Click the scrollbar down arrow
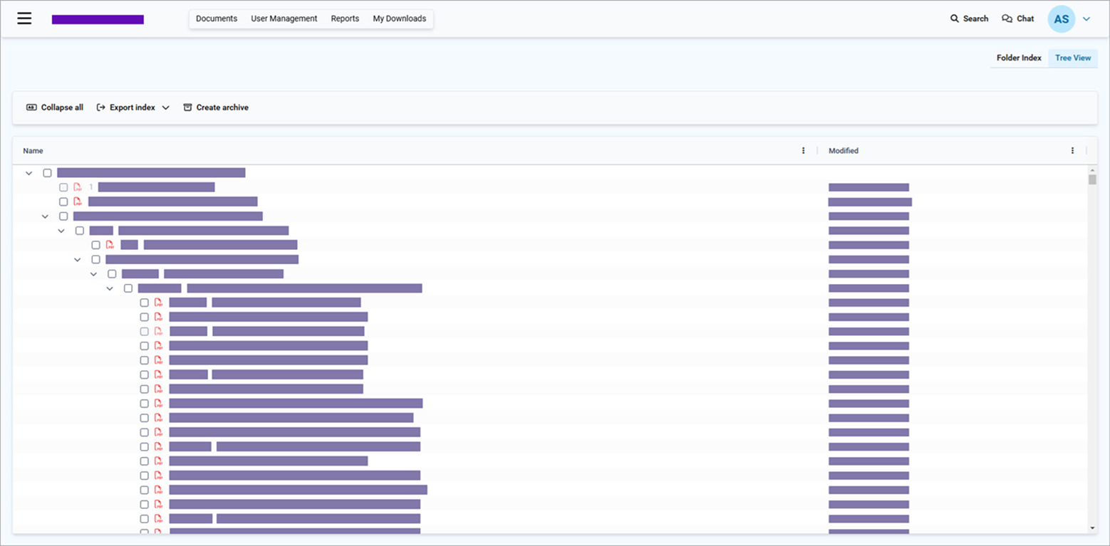Screen dimensions: 1110x546 tap(1092, 527)
